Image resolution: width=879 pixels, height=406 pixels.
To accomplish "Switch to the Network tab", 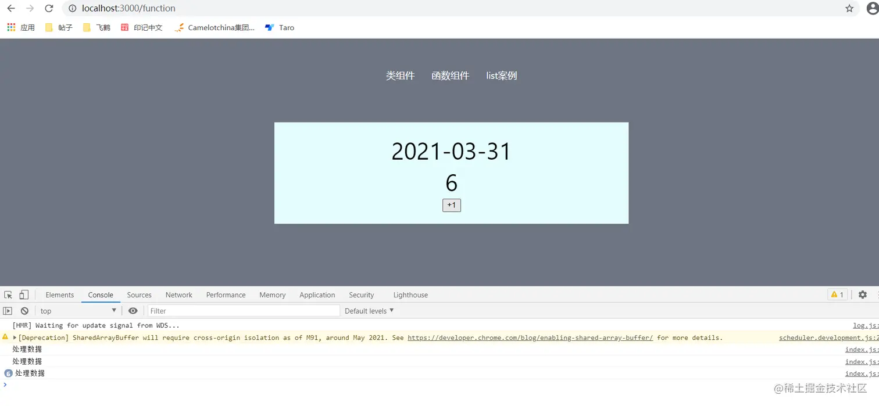I will tap(178, 294).
